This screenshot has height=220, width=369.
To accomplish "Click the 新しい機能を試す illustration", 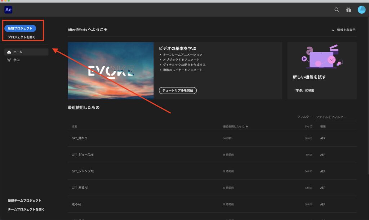I will click(x=322, y=57).
